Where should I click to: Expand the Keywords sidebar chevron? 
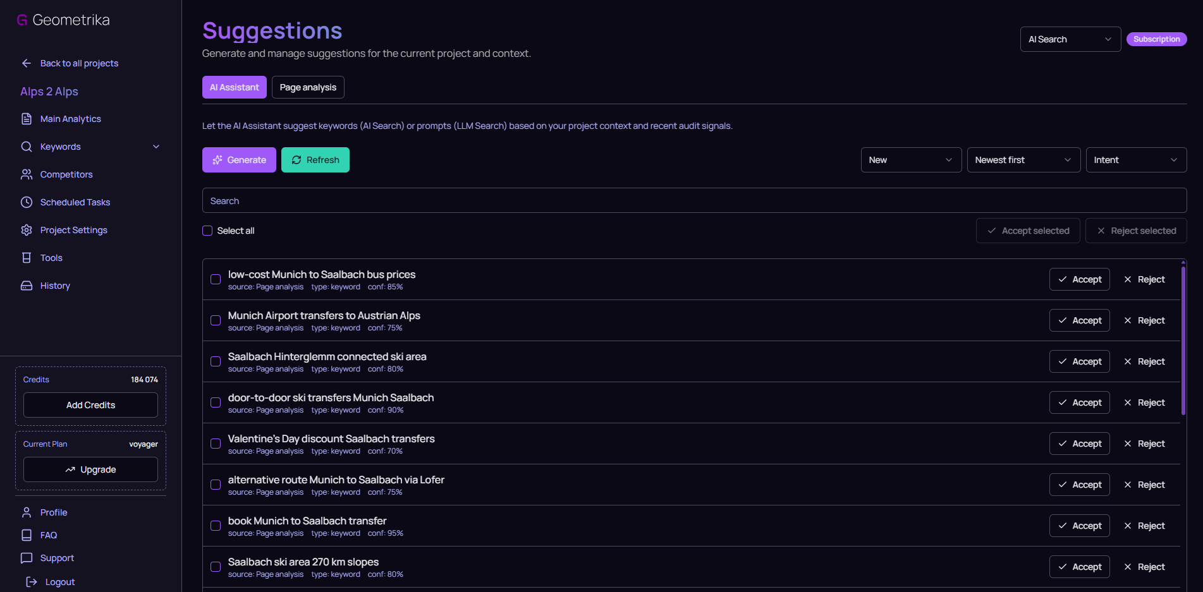[x=156, y=147]
